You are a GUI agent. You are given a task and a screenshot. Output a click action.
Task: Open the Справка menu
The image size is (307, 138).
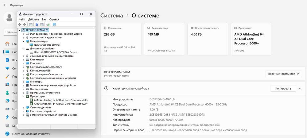[54, 20]
